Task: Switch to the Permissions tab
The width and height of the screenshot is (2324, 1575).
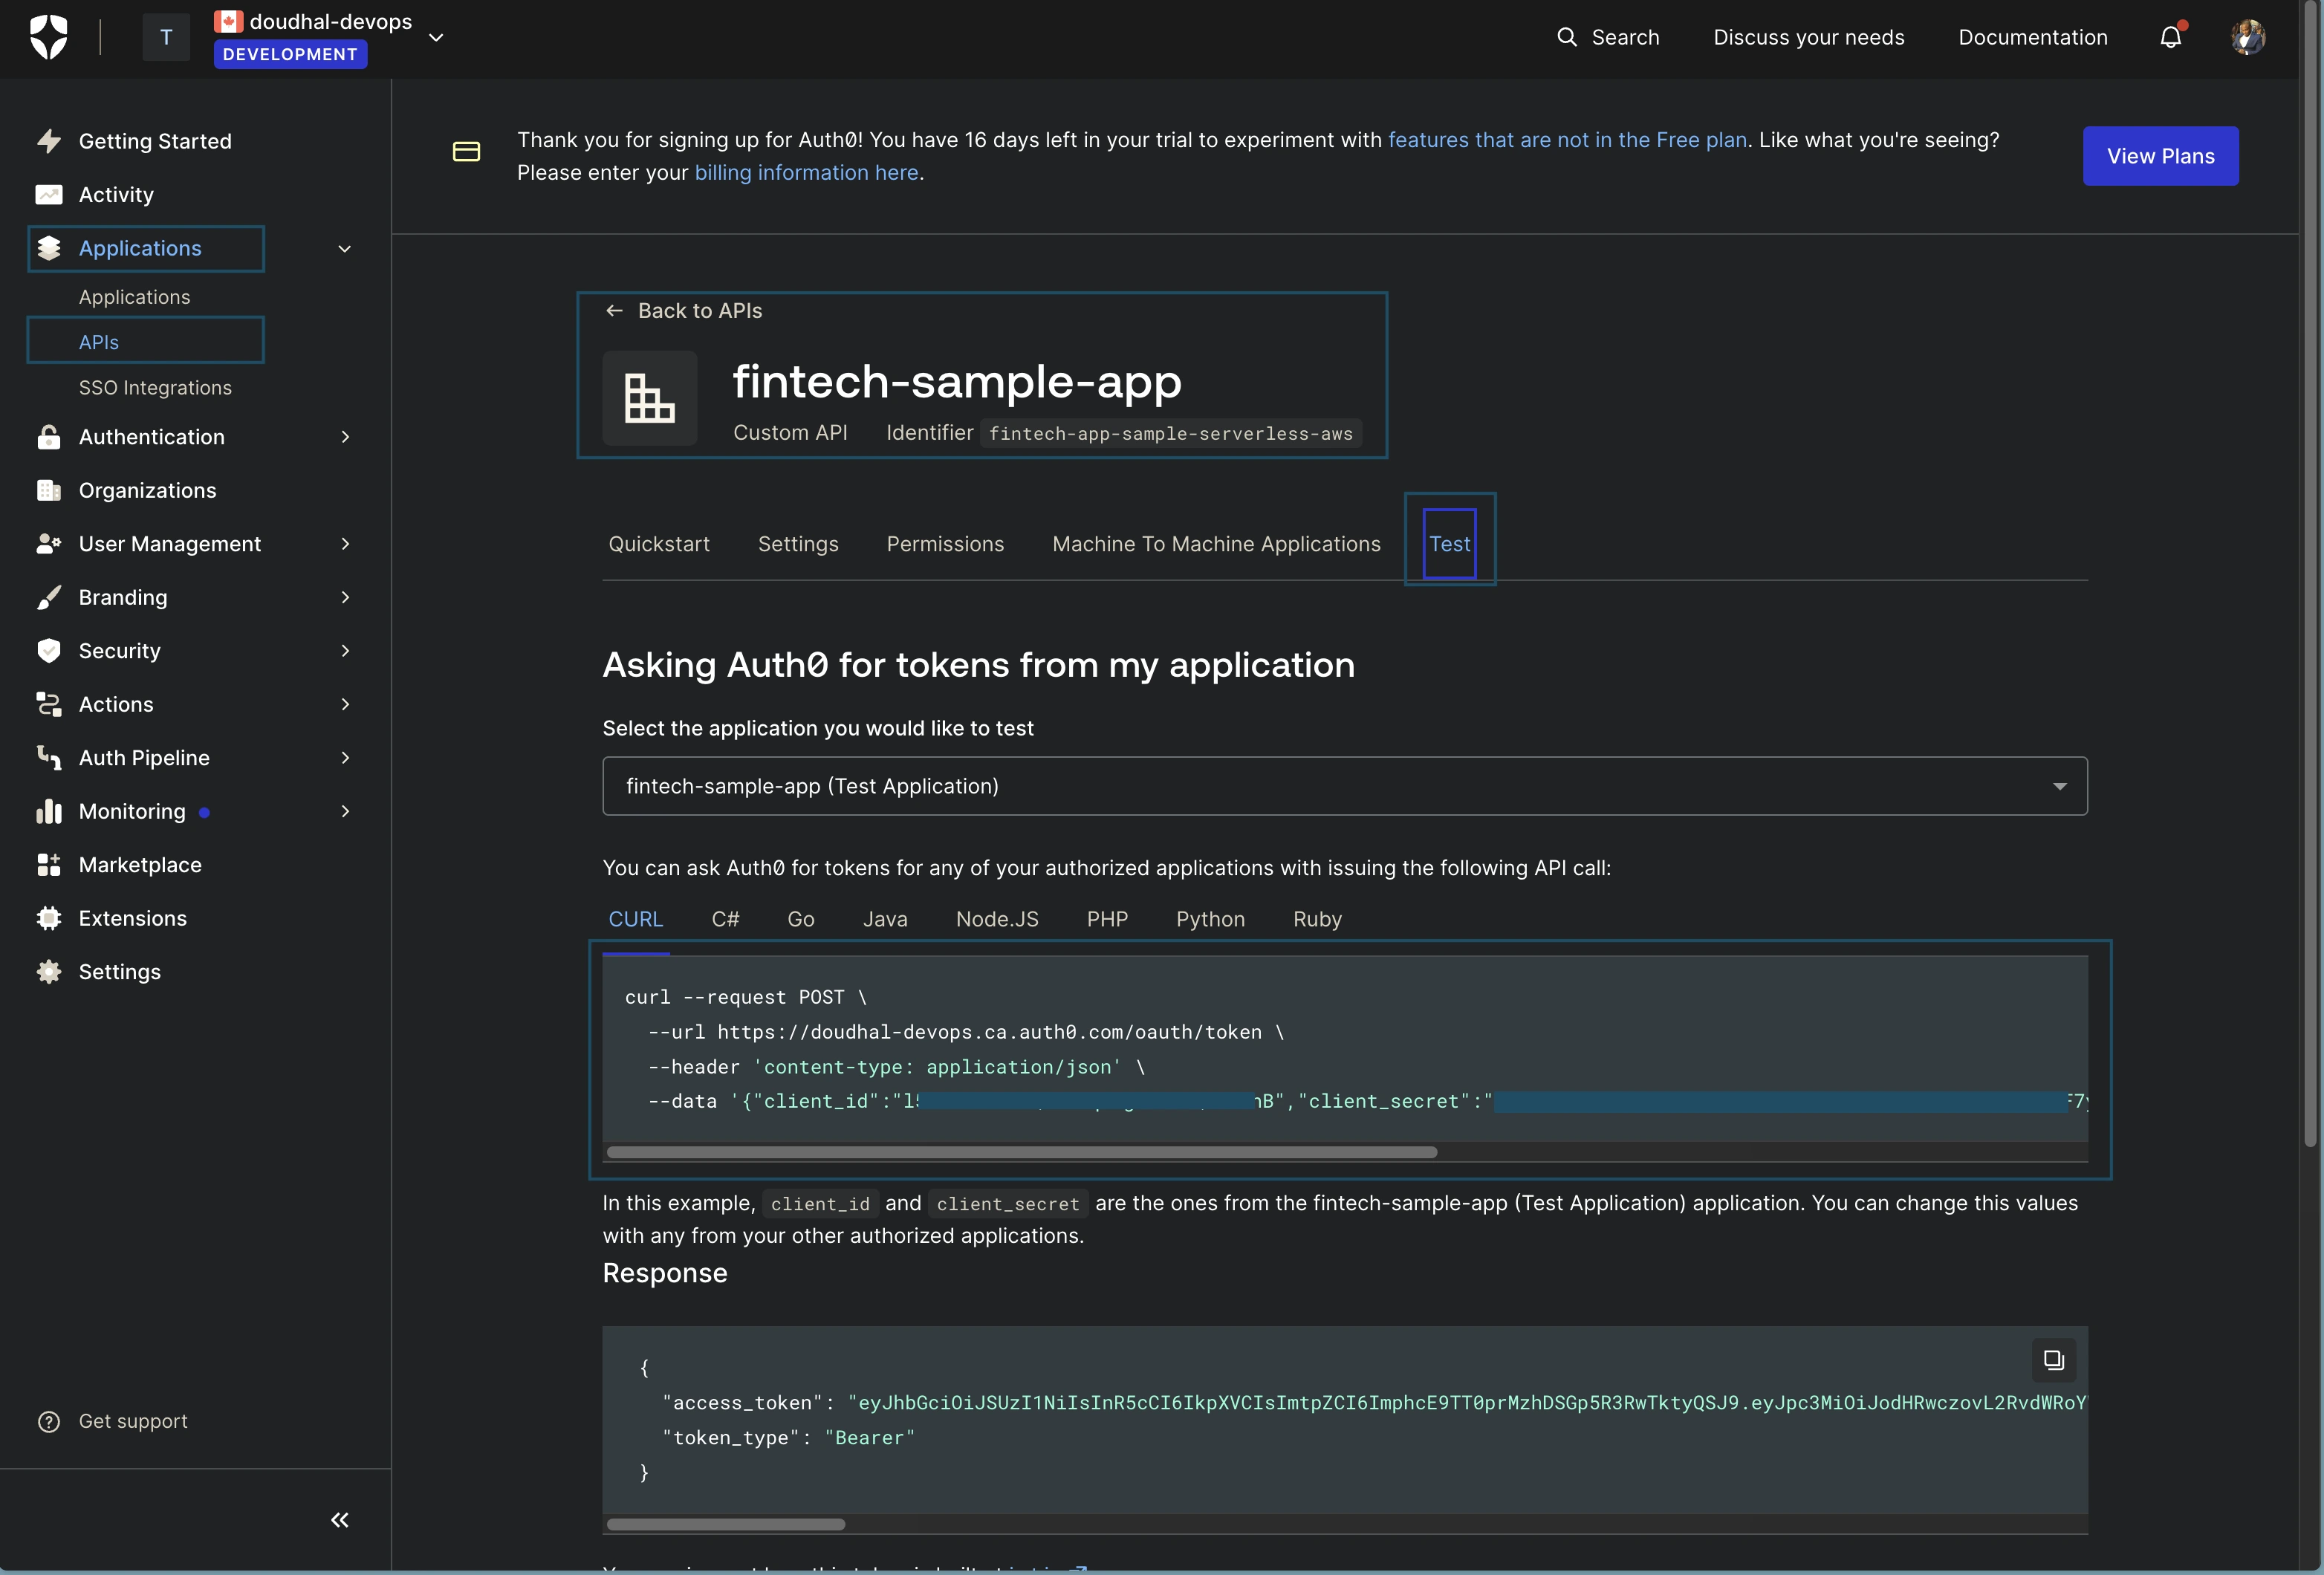Action: click(945, 544)
